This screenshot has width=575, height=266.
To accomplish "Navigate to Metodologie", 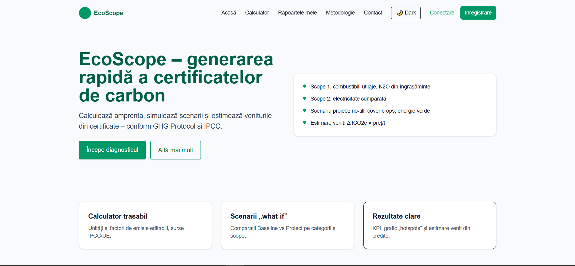I will click(x=340, y=13).
